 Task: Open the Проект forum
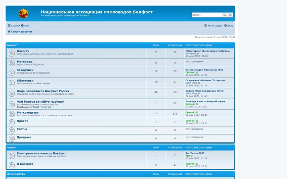tap(22, 121)
